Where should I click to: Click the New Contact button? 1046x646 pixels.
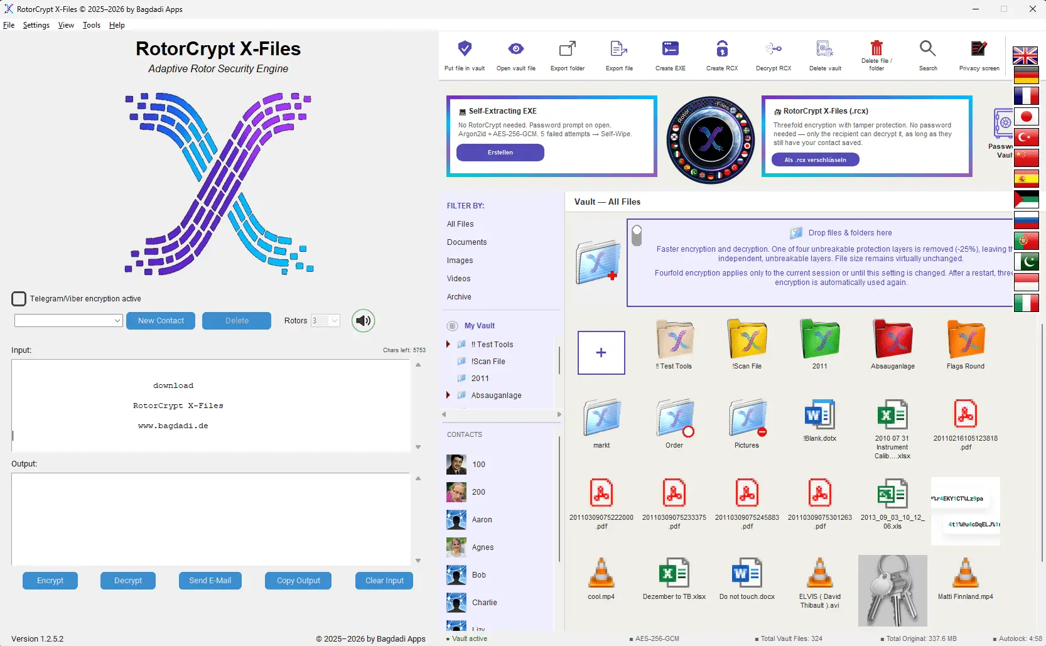click(x=161, y=321)
